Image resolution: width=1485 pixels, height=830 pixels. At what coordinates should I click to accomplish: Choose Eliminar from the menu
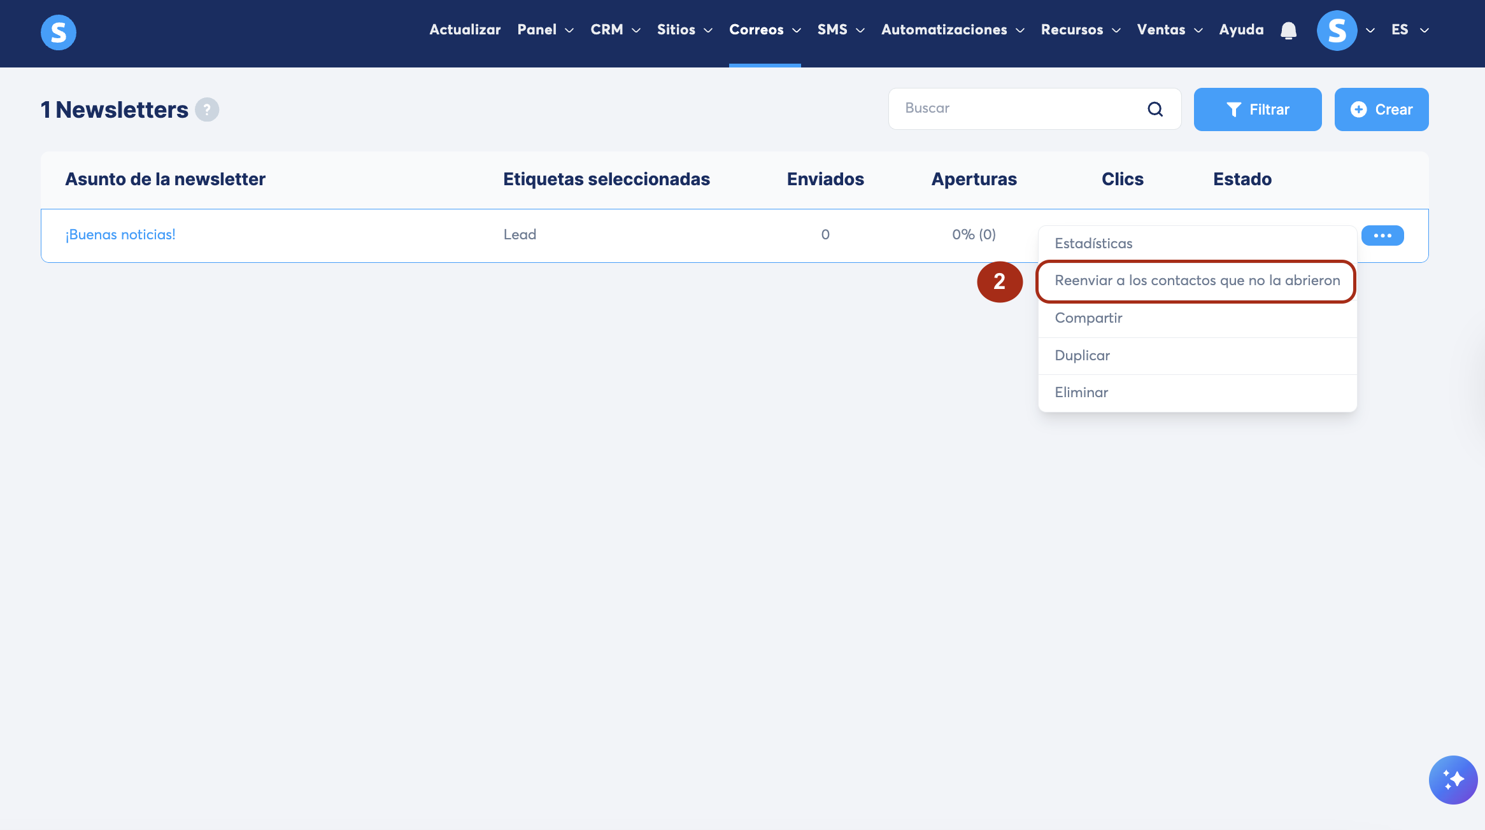[x=1081, y=393]
